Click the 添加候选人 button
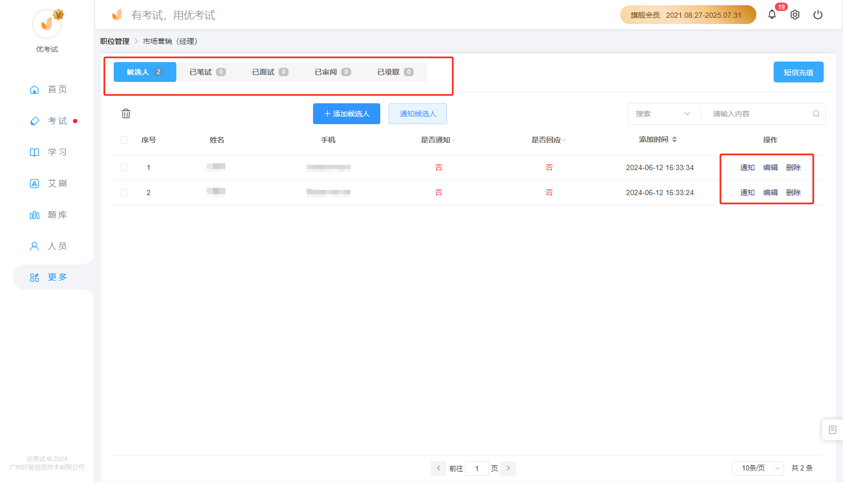This screenshot has width=843, height=482. [346, 114]
